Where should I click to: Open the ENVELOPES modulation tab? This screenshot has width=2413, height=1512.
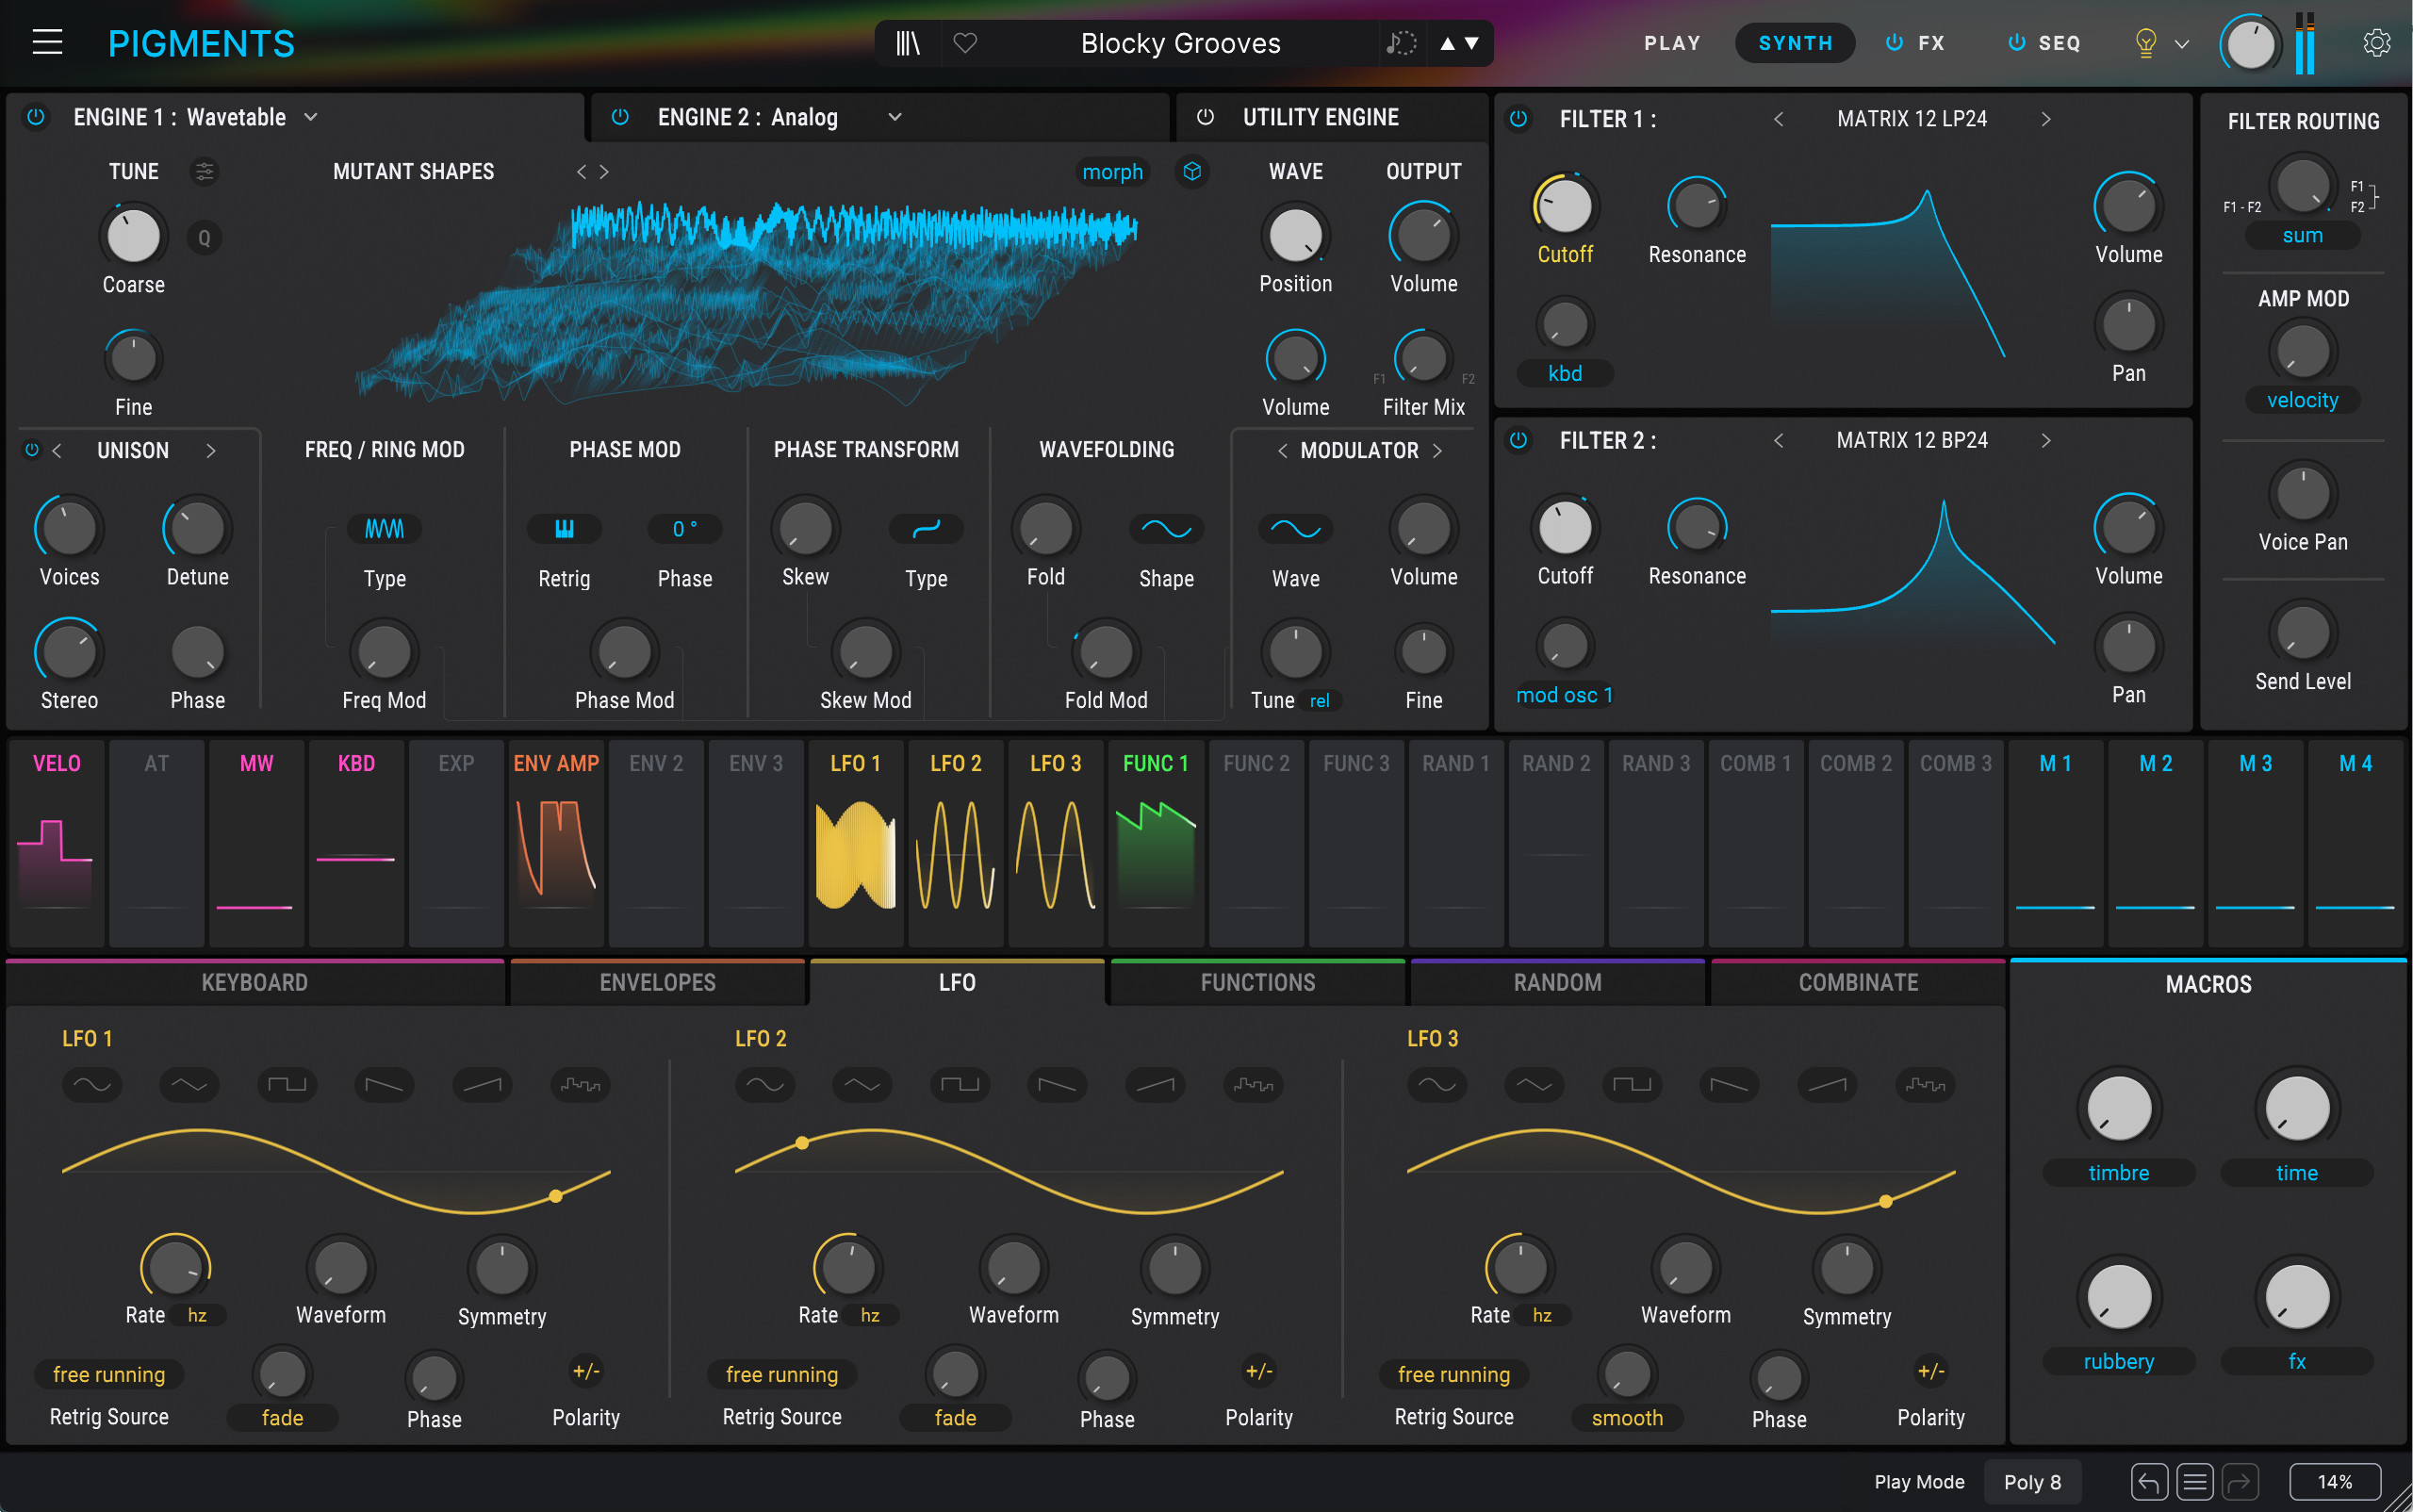click(x=657, y=982)
